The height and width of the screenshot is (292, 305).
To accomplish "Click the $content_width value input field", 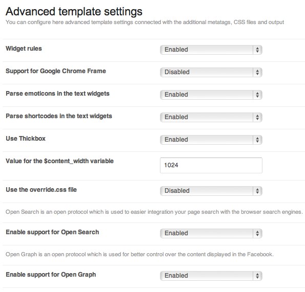I will [211, 165].
